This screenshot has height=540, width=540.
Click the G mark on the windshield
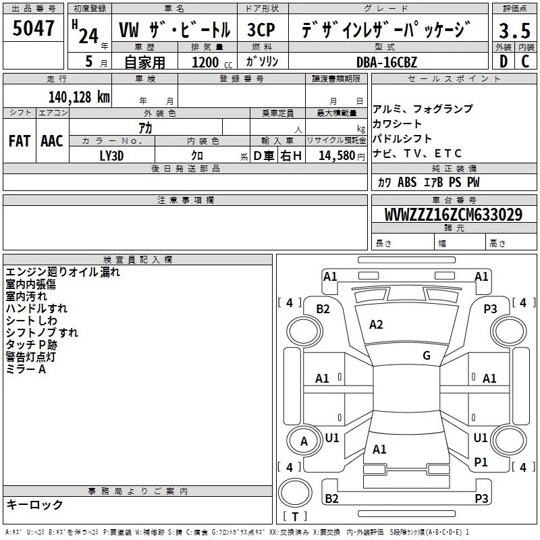[427, 356]
